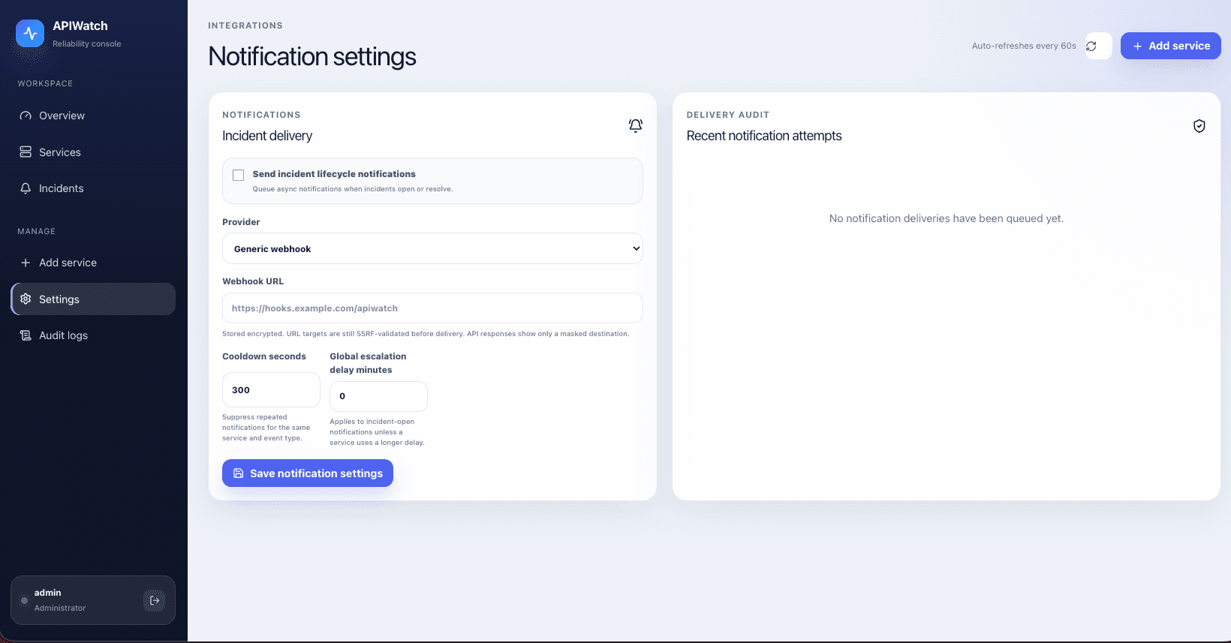This screenshot has width=1231, height=643.
Task: Click the 'MANAGE' sidebar heading
Action: coord(37,231)
